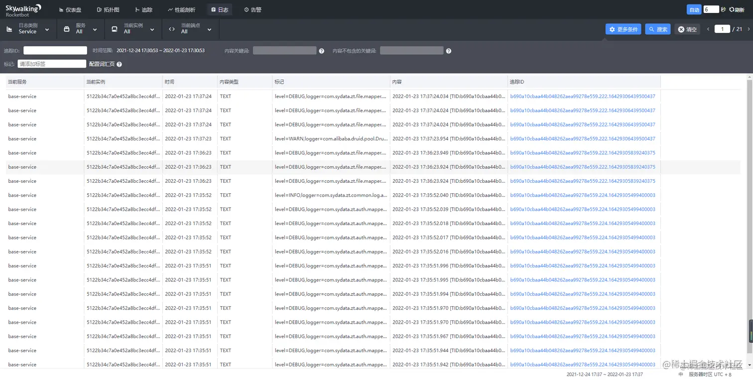Go to the 追踪 trace tab
This screenshot has width=753, height=380.
pos(144,9)
